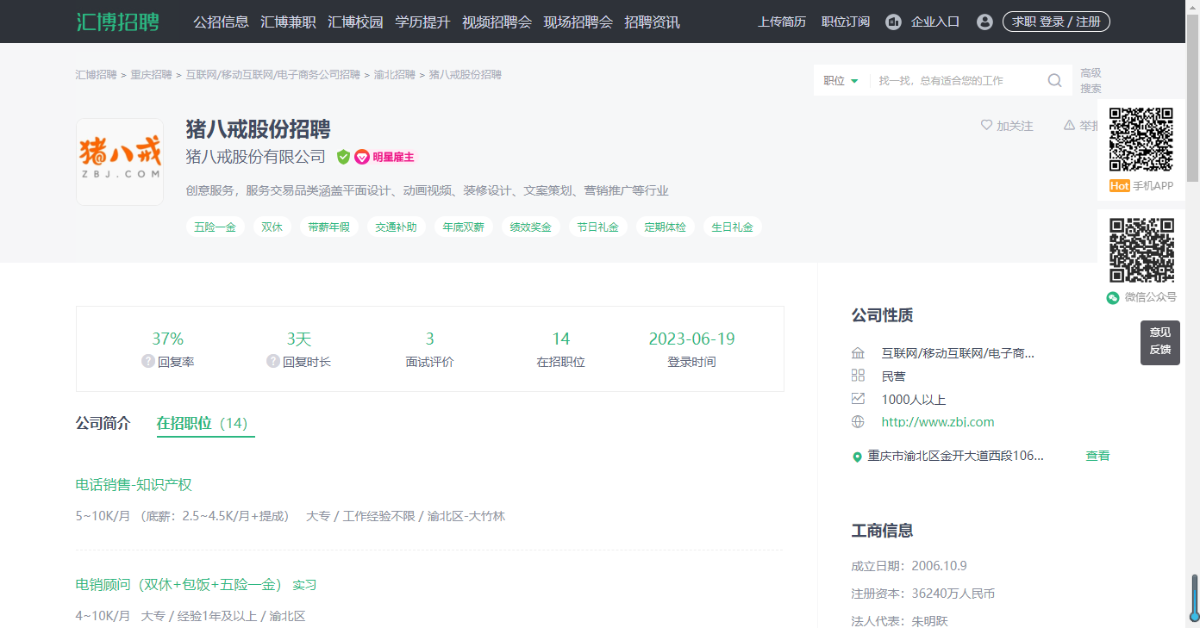Click the 汇博招聘 site logo
1200x628 pixels.
[118, 22]
